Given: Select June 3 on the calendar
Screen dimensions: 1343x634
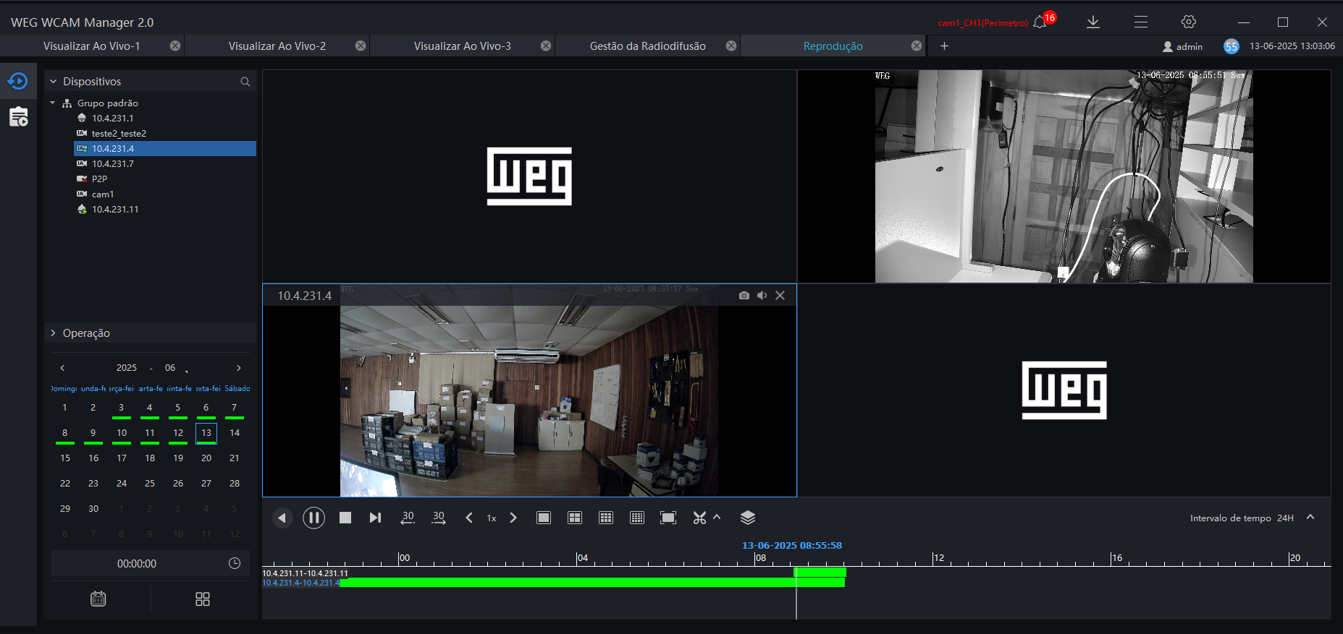Looking at the screenshot, I should (x=122, y=408).
